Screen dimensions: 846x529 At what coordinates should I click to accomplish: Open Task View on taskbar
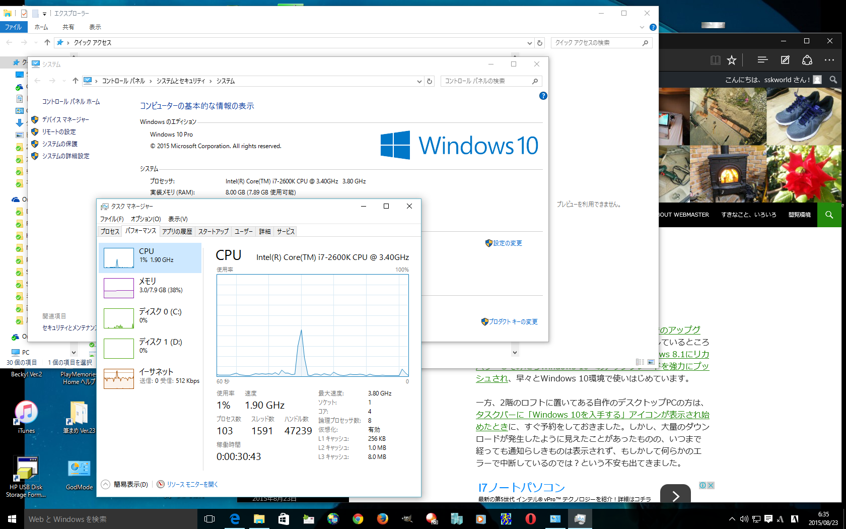[x=209, y=519]
